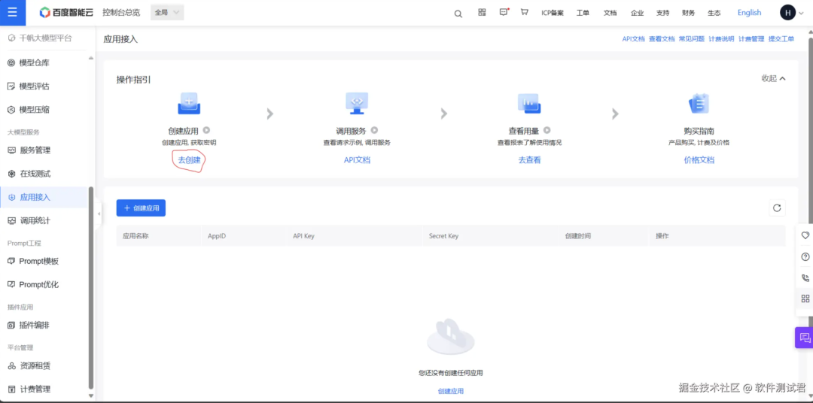This screenshot has width=813, height=403.
Task: Switch language to English
Action: 749,13
